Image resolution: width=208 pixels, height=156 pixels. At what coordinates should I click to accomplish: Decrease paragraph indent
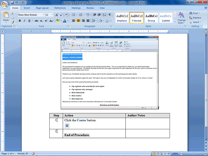tap(95, 15)
